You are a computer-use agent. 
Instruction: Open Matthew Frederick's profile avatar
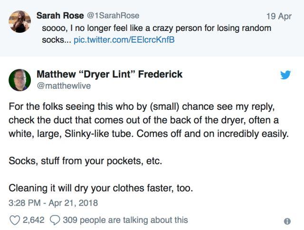[19, 80]
